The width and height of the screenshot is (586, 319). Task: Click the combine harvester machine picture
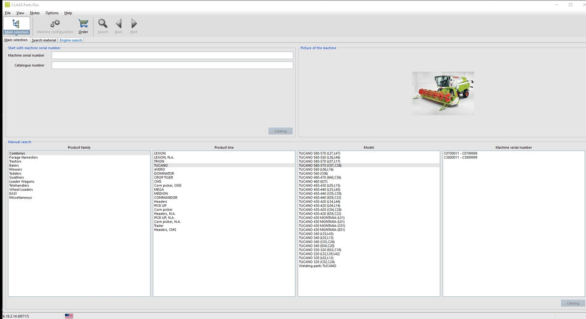(443, 93)
